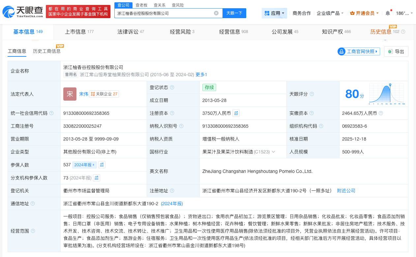Select 查关系 search mode
This screenshot has width=416, height=257.
tap(160, 5)
